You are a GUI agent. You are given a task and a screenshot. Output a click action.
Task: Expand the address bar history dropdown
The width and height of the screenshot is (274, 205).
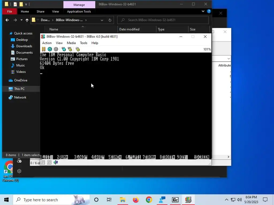[x=102, y=20]
